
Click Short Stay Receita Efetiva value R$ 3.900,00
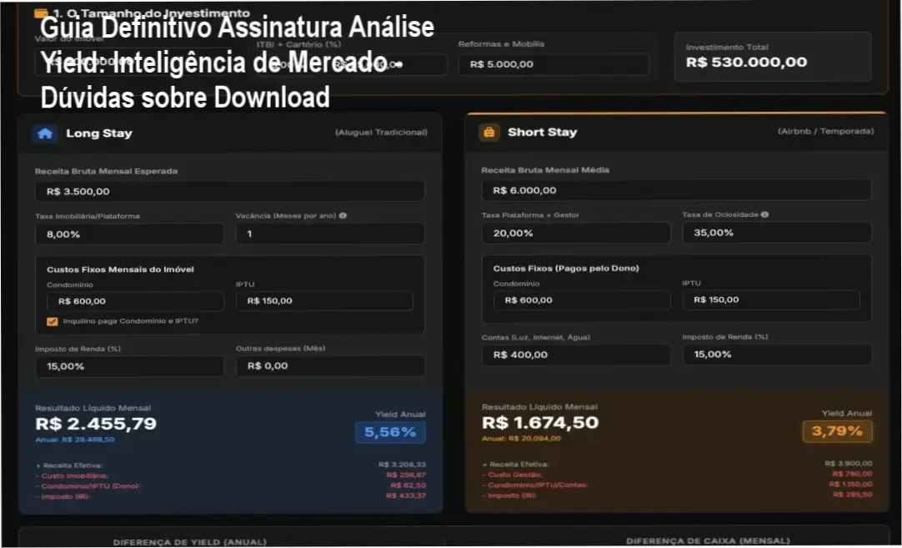pyautogui.click(x=849, y=464)
